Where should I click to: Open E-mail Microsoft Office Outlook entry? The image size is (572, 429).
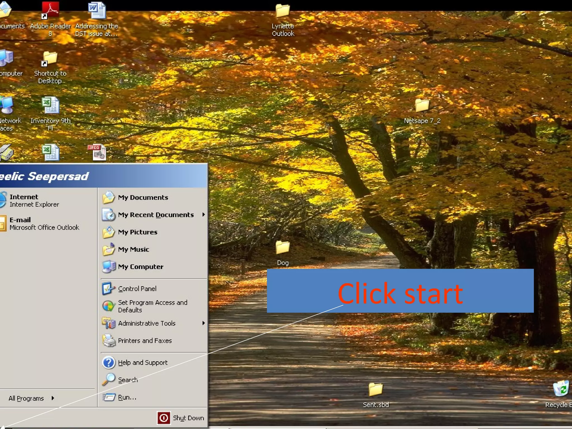click(48, 223)
